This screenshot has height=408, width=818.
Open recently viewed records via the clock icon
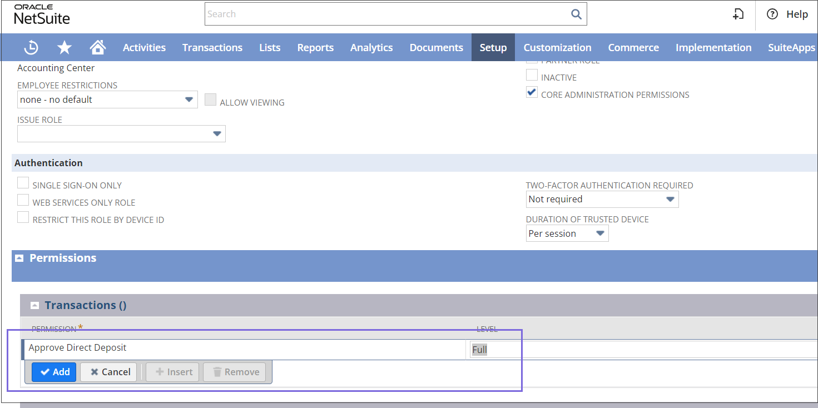31,47
